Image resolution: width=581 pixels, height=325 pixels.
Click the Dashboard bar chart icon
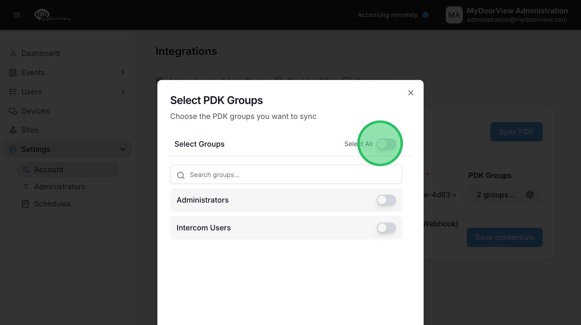pos(13,53)
